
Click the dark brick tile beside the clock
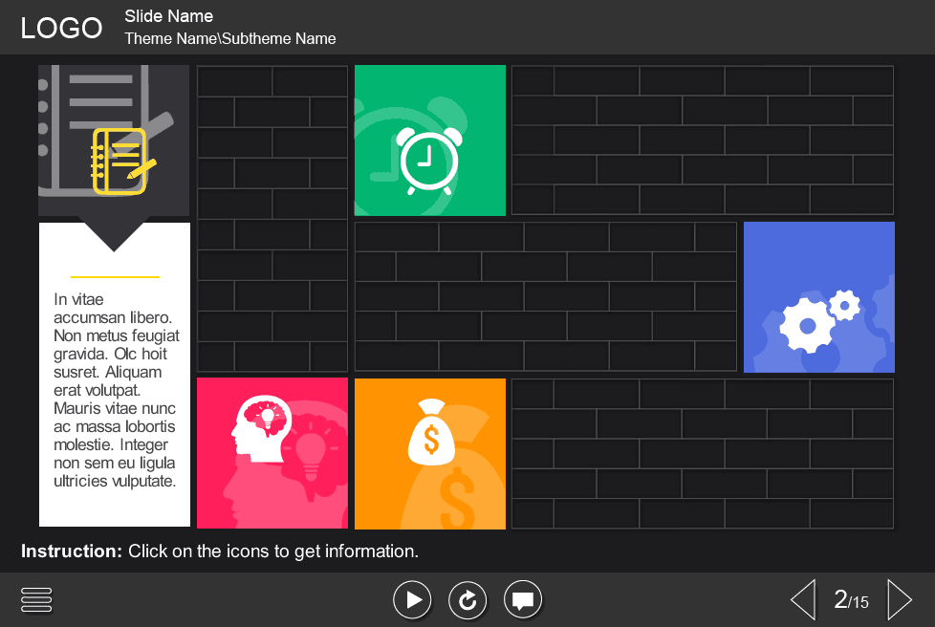click(x=272, y=140)
